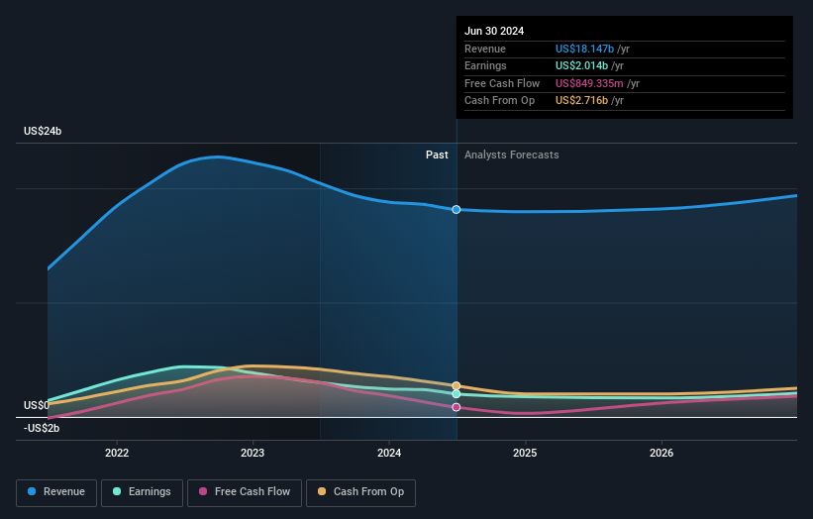This screenshot has height=519, width=813.
Task: Click the US$18.147b revenue value
Action: tap(585, 49)
